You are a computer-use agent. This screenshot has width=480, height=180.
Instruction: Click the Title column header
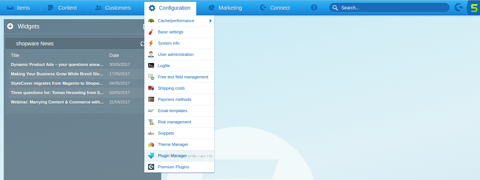click(x=15, y=55)
